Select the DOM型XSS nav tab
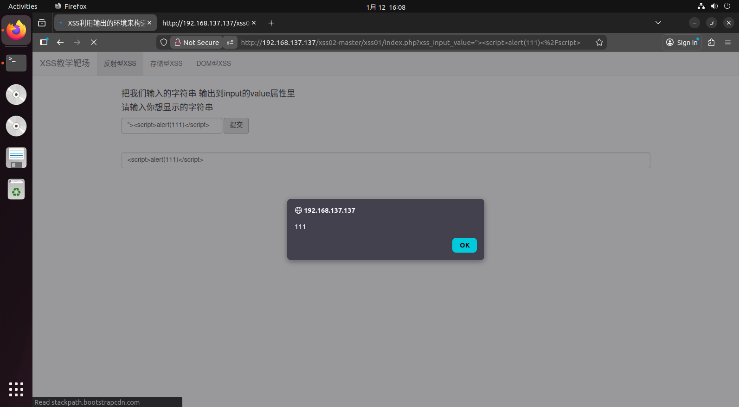739x407 pixels. click(214, 64)
